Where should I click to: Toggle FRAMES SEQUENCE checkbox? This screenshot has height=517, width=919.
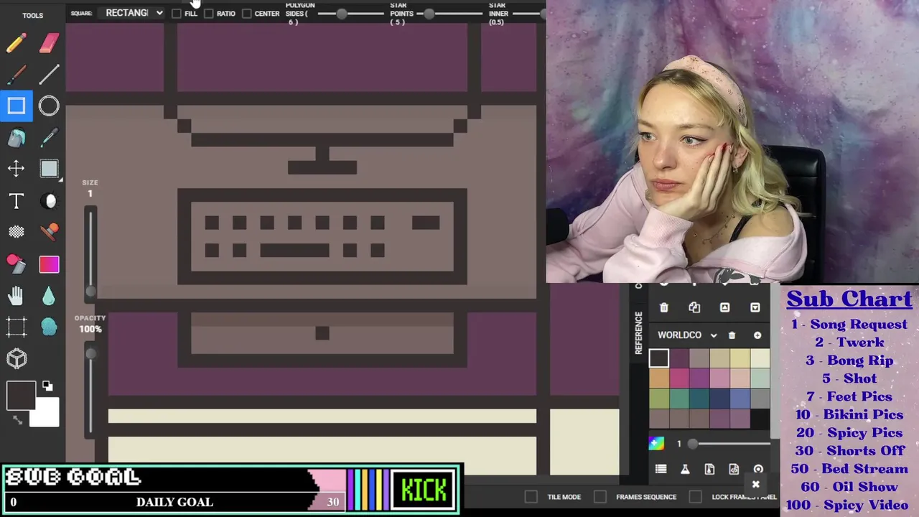click(600, 496)
